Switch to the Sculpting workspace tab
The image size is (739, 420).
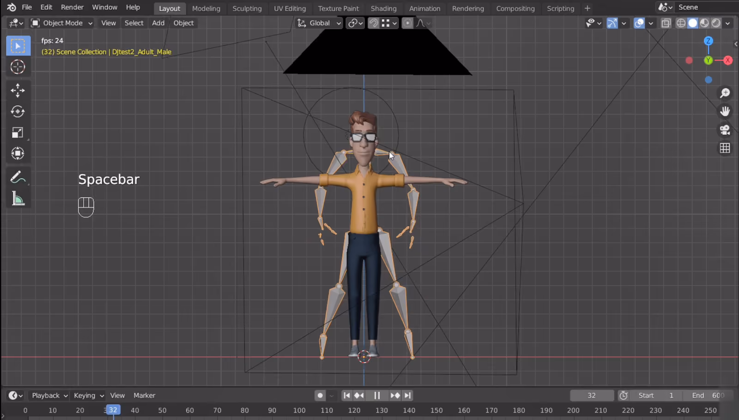pos(247,8)
